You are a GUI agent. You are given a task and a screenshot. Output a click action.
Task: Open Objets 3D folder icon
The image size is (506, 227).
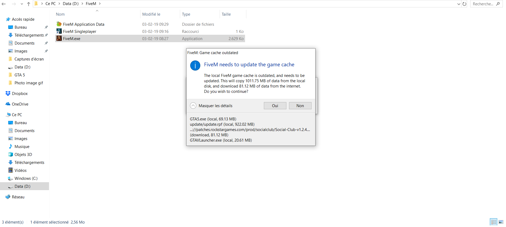click(x=11, y=154)
